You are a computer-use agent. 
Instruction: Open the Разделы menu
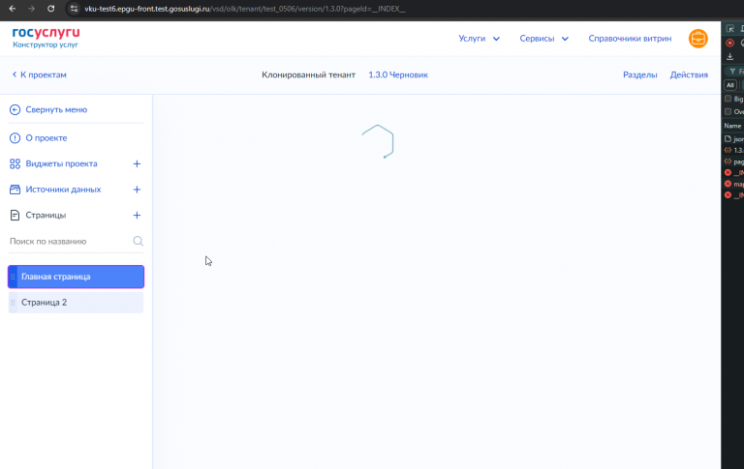pos(639,74)
